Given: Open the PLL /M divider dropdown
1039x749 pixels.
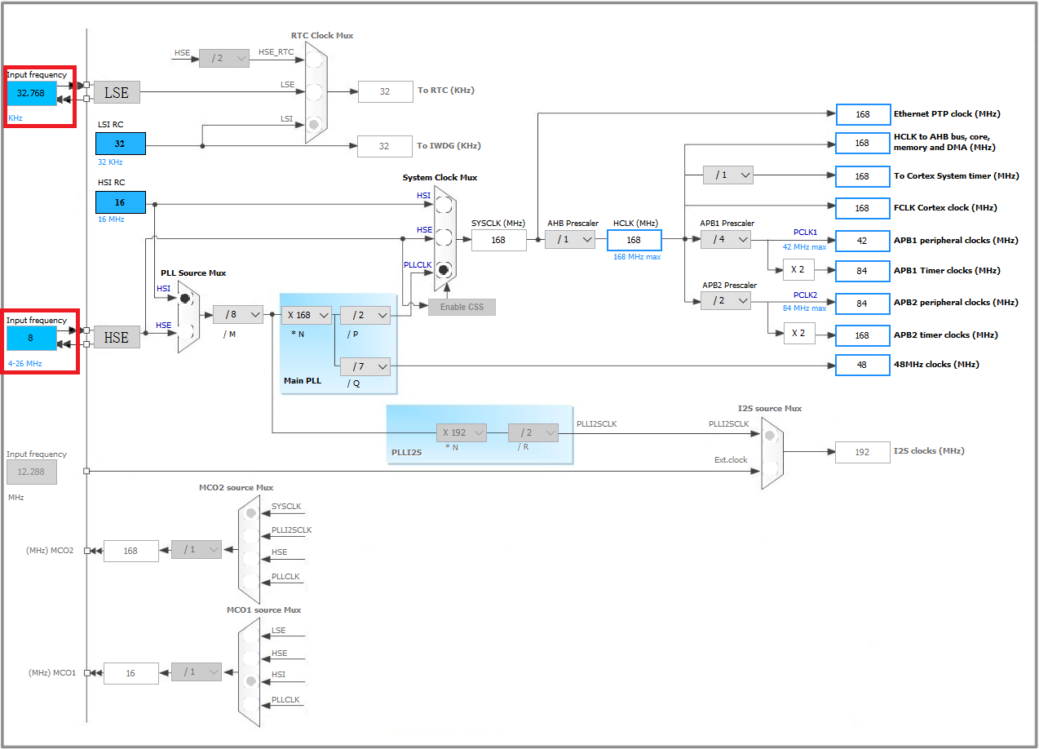Looking at the screenshot, I should click(x=238, y=314).
